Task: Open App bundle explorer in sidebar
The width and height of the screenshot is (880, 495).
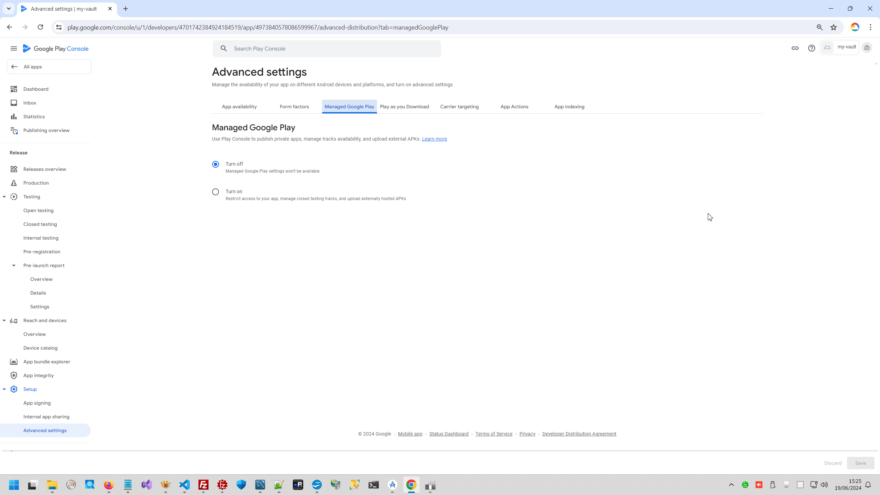Action: tap(46, 362)
